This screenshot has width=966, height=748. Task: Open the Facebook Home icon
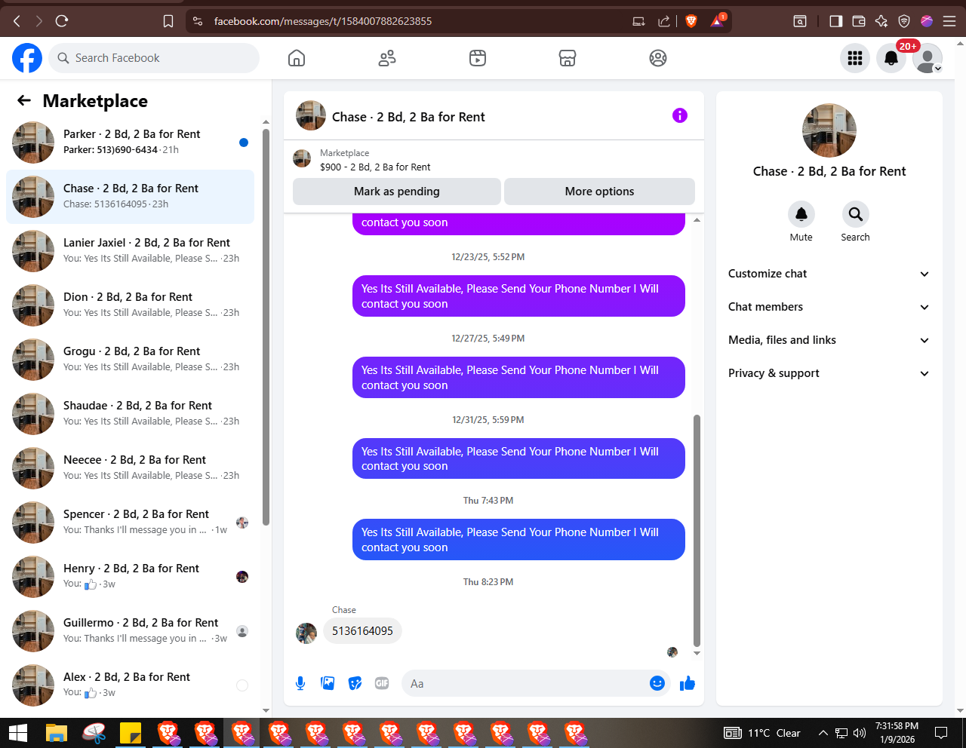[x=297, y=58]
